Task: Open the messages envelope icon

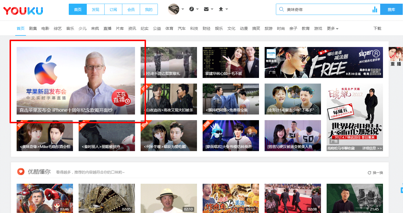Action: point(206,9)
